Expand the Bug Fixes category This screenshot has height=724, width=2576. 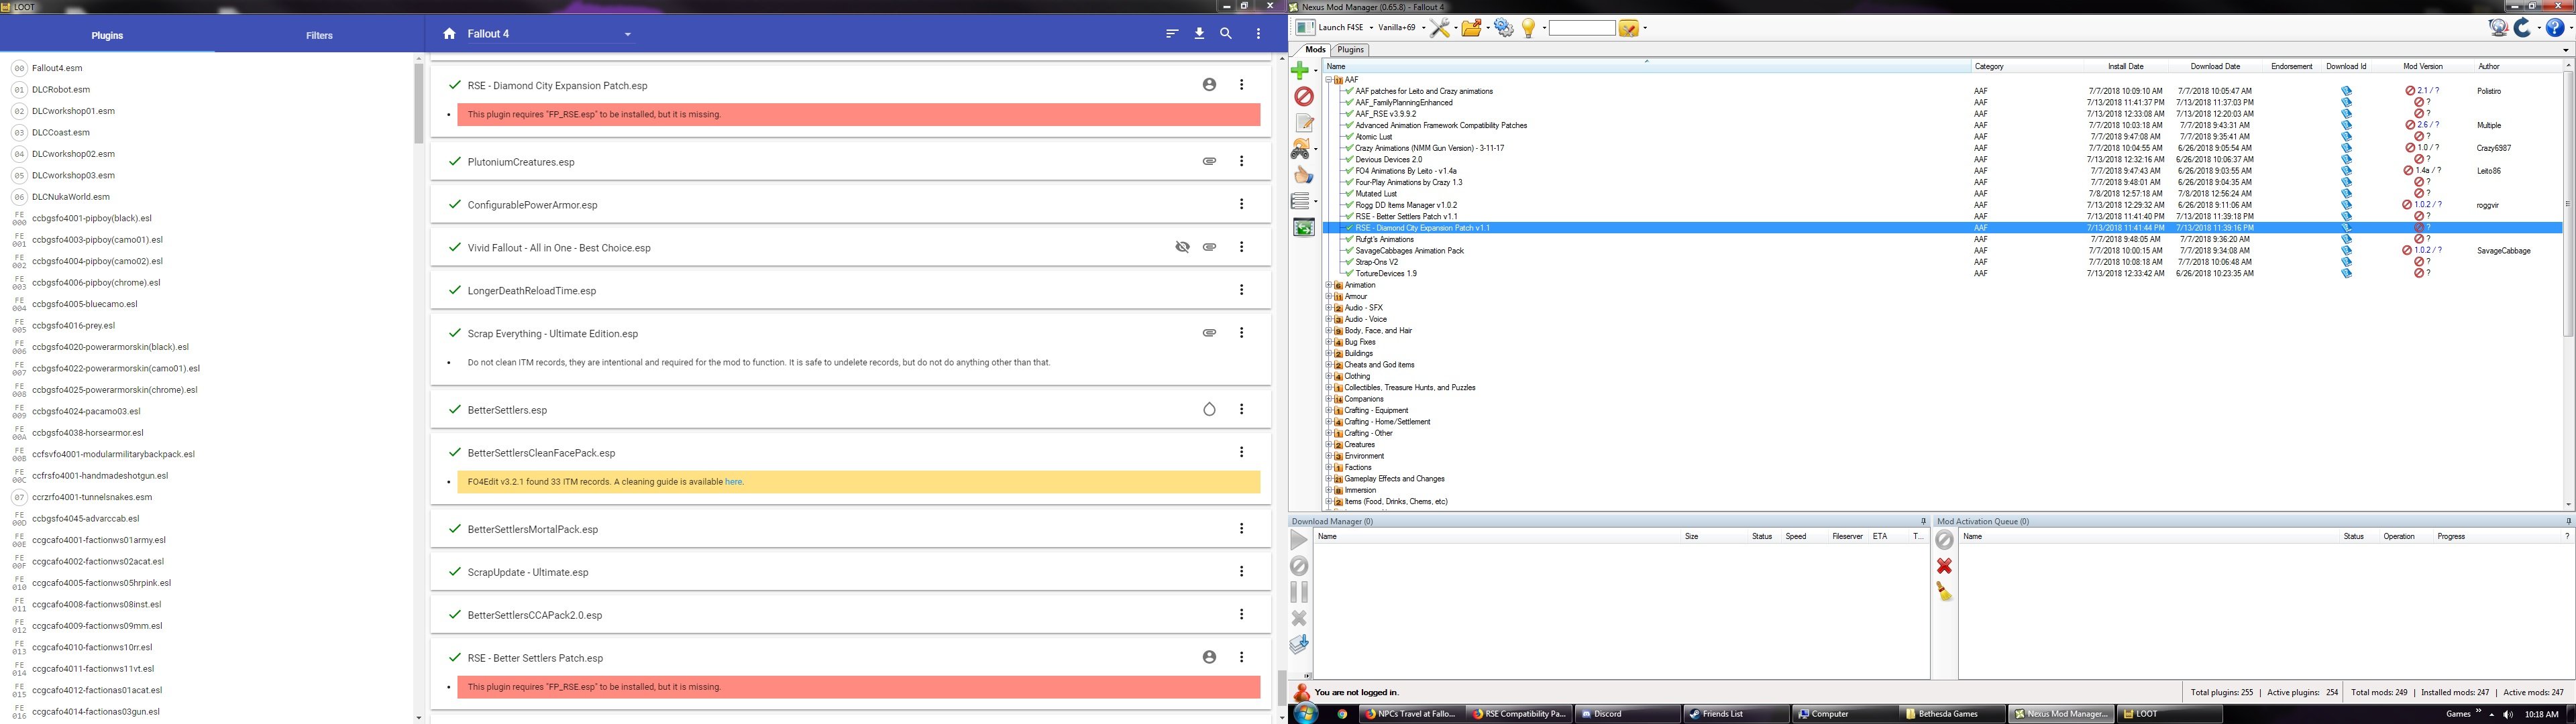tap(1329, 342)
